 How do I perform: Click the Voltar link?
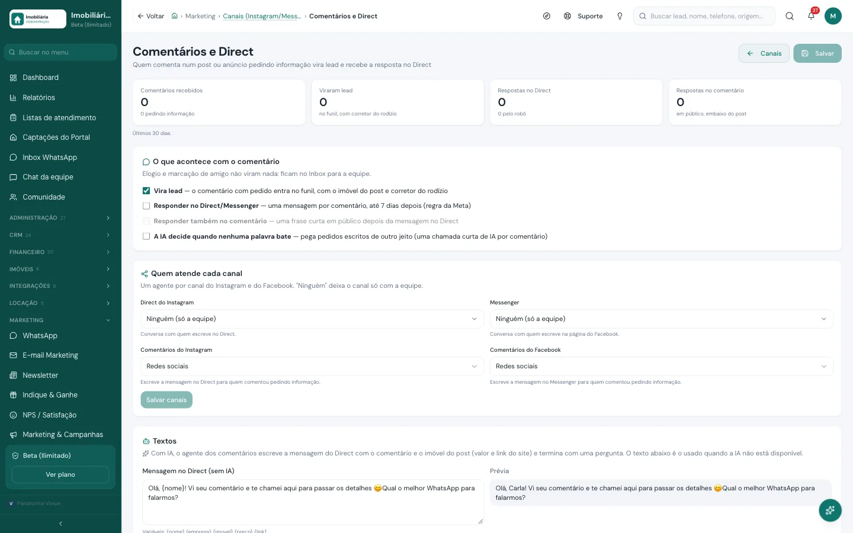tap(151, 16)
